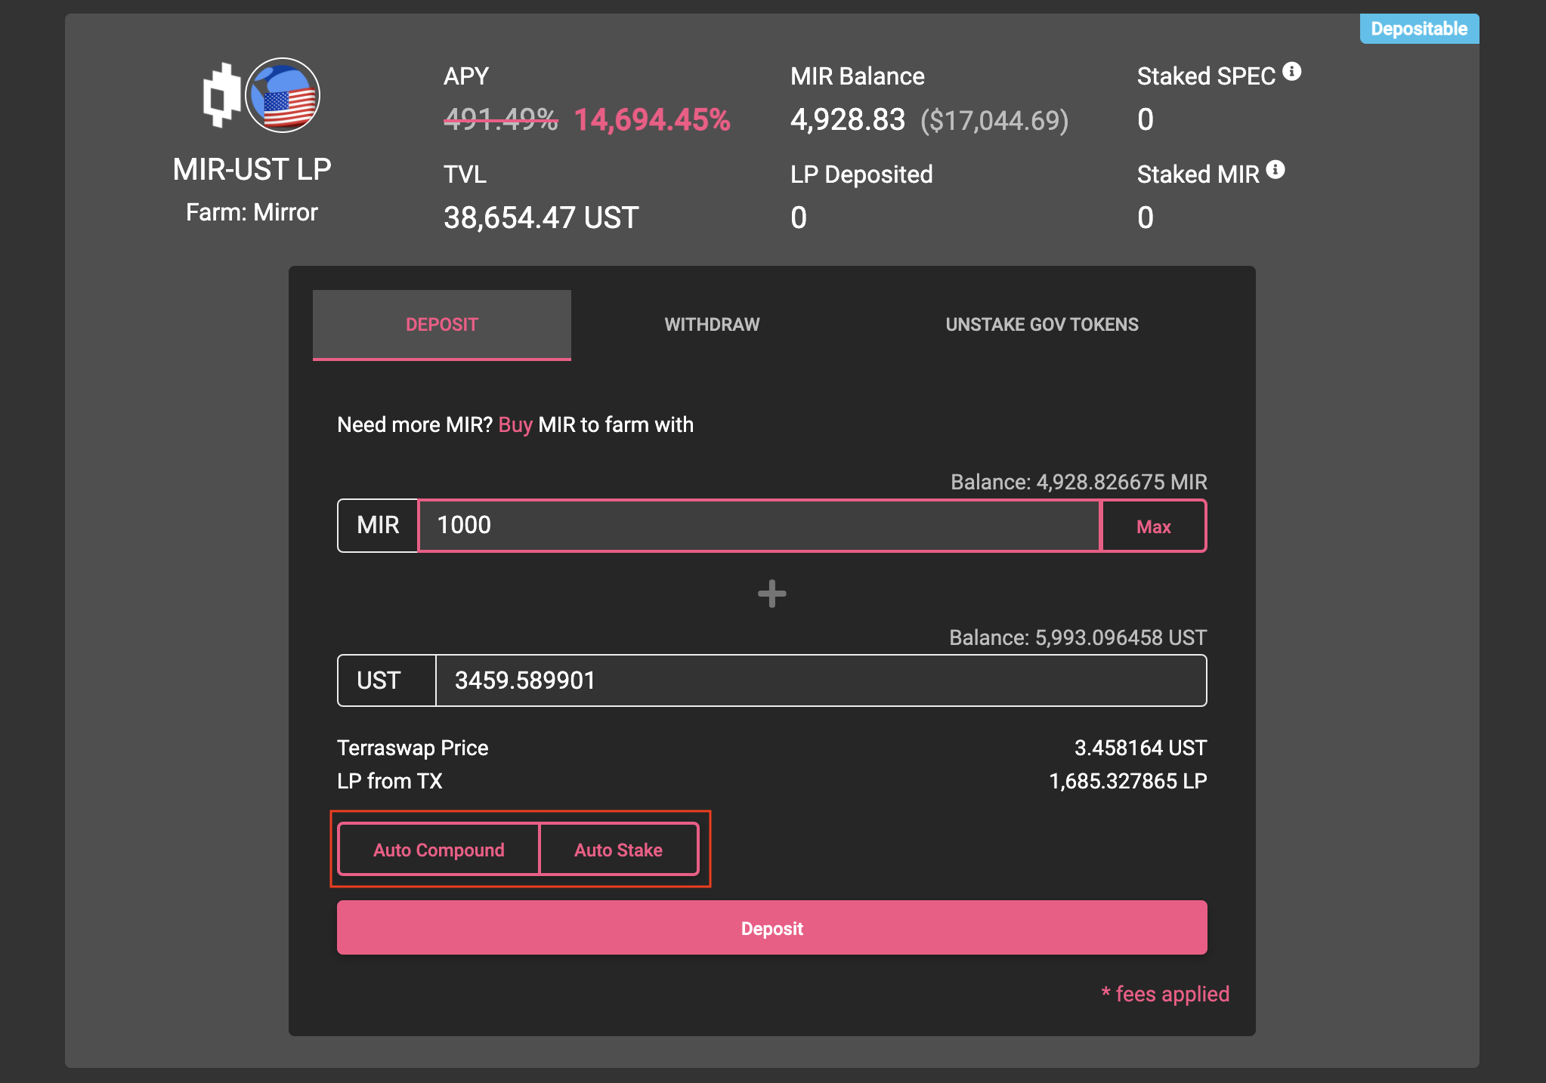Open the Staked SPEC info tooltip icon

(1292, 71)
